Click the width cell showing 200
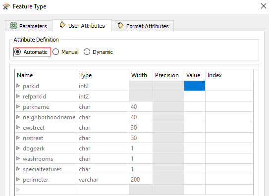This screenshot has height=196, width=269. [x=141, y=179]
